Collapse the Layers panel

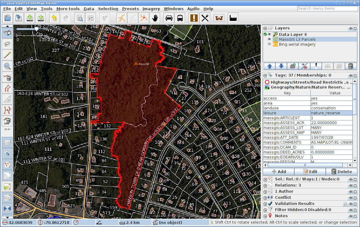click(x=265, y=28)
